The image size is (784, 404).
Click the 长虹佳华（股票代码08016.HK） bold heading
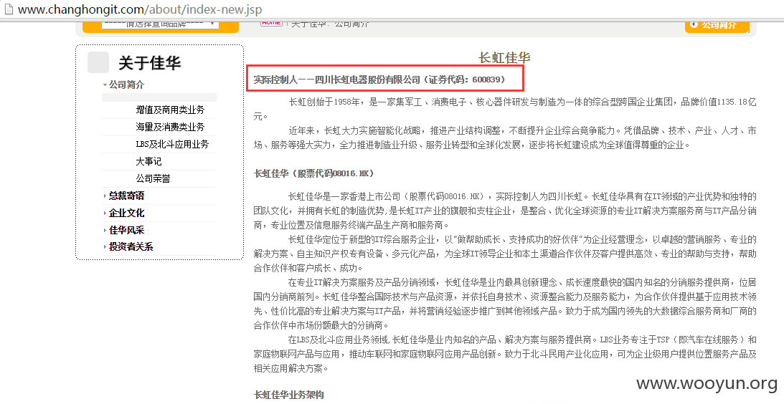pyautogui.click(x=314, y=173)
